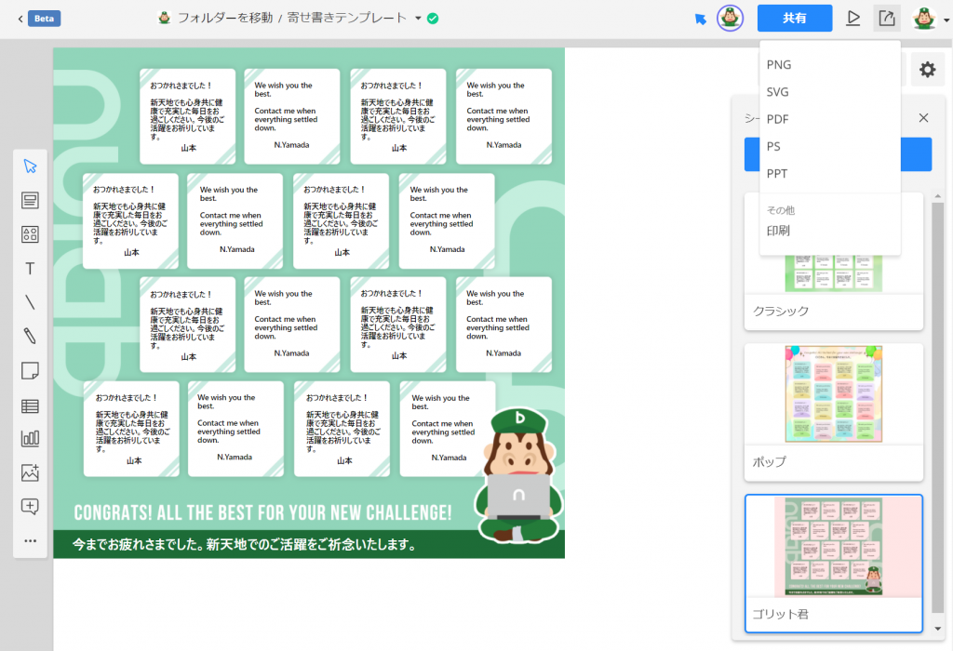Export as PNG
The height and width of the screenshot is (651, 953).
tap(779, 65)
